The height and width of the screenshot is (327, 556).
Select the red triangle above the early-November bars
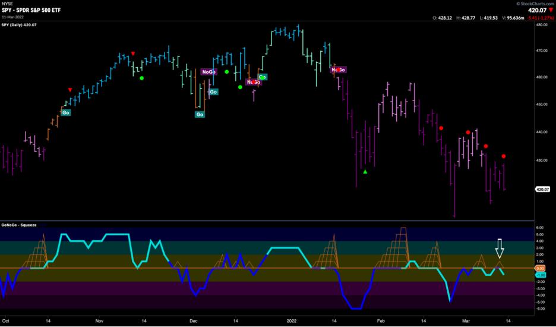click(133, 54)
